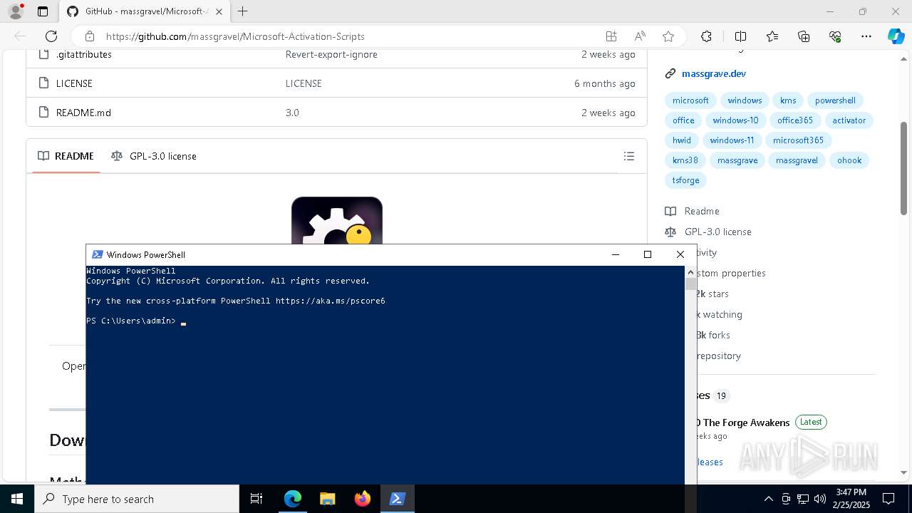Image resolution: width=912 pixels, height=513 pixels.
Task: Select the tsforge topic tag
Action: click(x=685, y=180)
